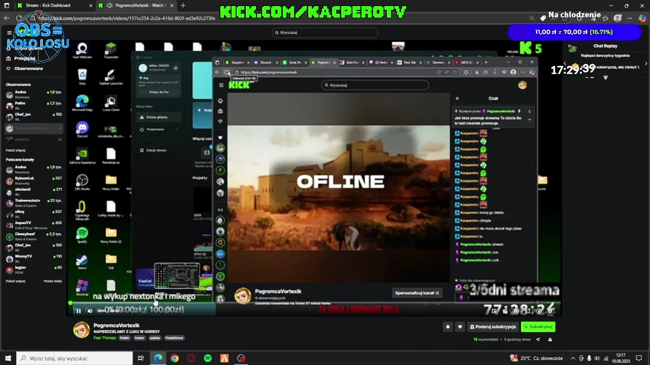Screen dimensions: 650x365
Task: Open legjon recommended channel
Action: tap(34, 270)
